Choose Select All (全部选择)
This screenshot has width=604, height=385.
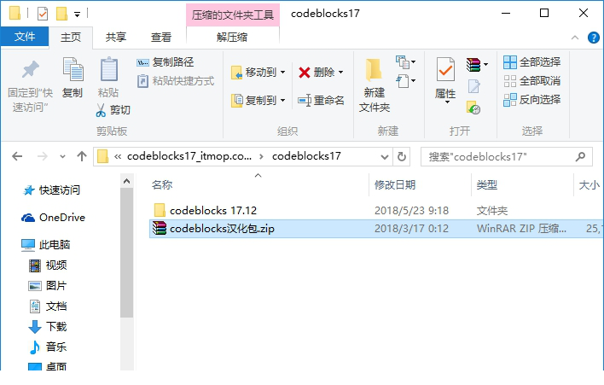point(532,62)
